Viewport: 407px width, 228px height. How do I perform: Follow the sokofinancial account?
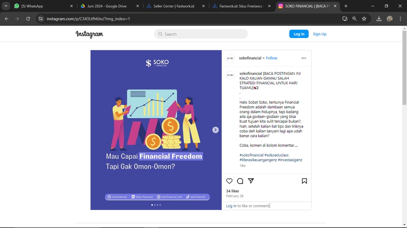point(271,58)
